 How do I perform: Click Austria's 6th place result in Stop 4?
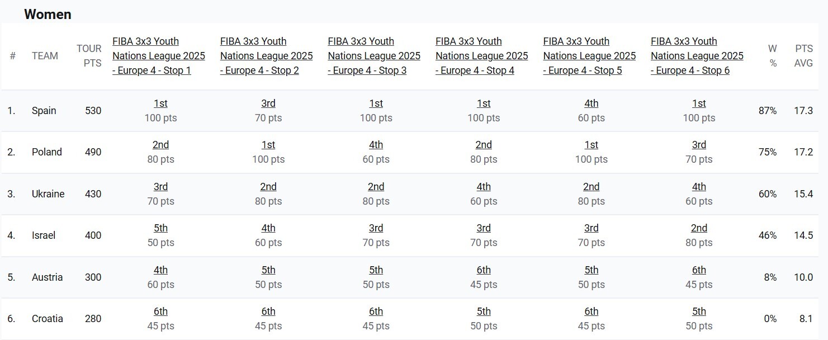tap(484, 270)
